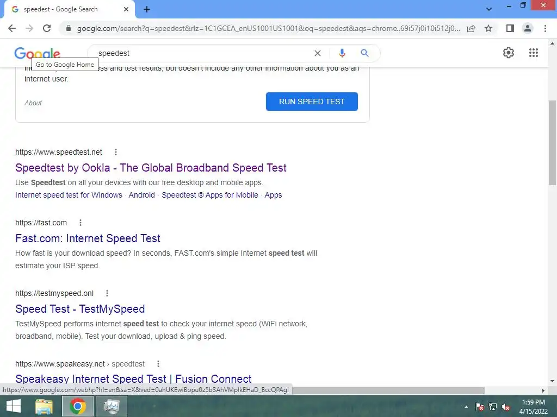Viewport: 557px width, 417px height.
Task: Click the Google logo
Action: 38,53
